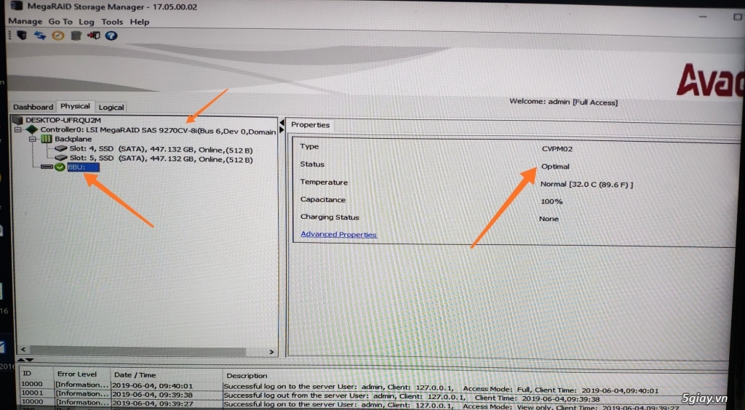Click the BBU battery icon in the tree
745x410 pixels.
47,167
